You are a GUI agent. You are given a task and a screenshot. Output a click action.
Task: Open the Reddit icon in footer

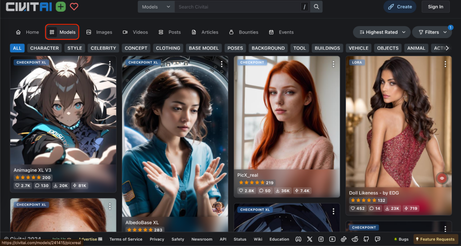(355, 239)
